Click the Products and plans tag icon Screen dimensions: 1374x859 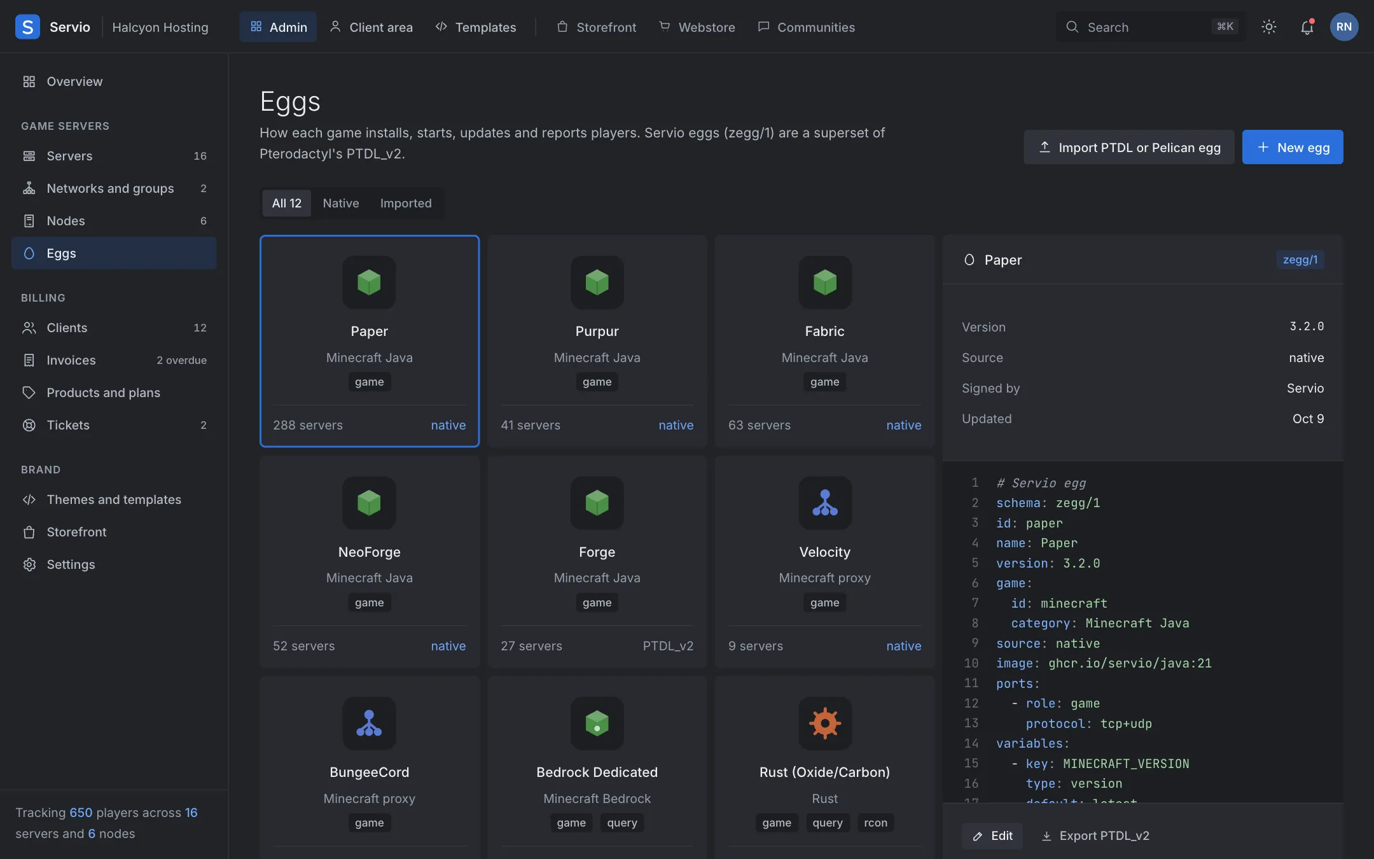click(x=29, y=393)
